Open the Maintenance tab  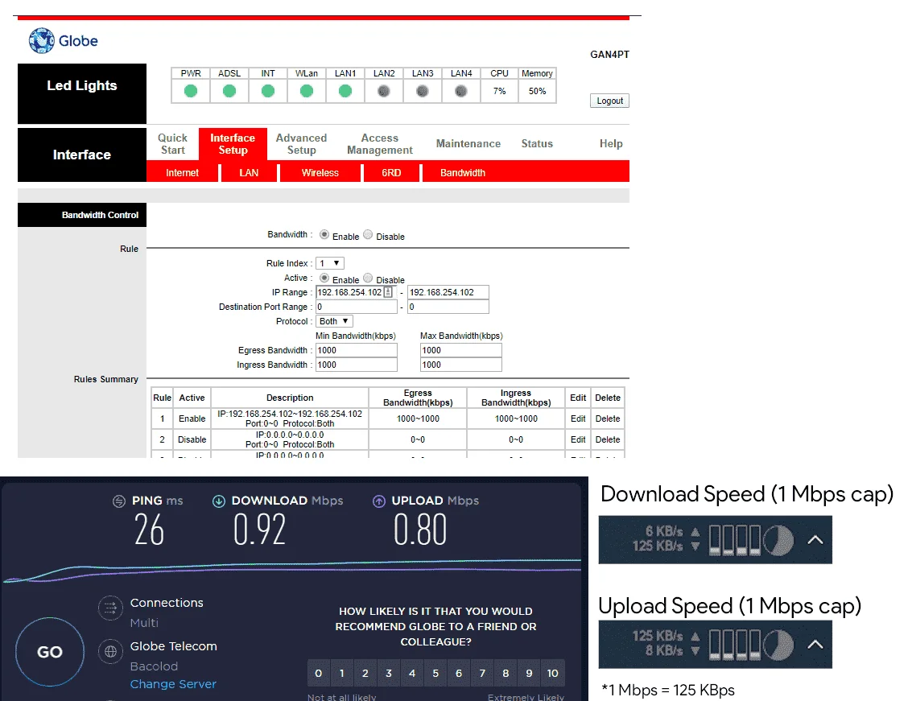click(468, 144)
